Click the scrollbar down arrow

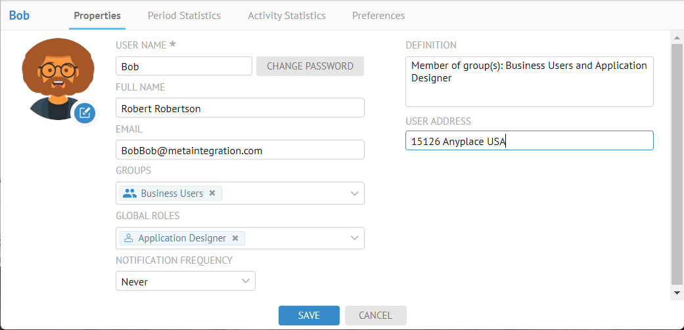click(x=677, y=293)
